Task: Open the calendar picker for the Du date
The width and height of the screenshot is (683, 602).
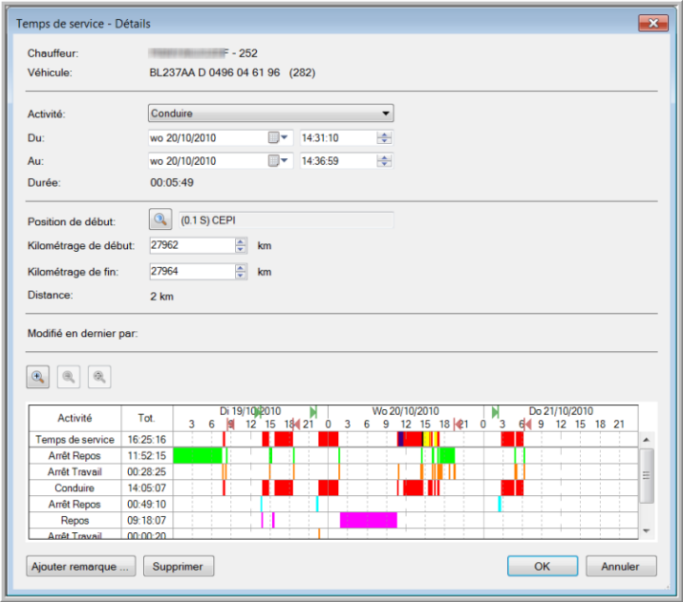Action: [278, 137]
